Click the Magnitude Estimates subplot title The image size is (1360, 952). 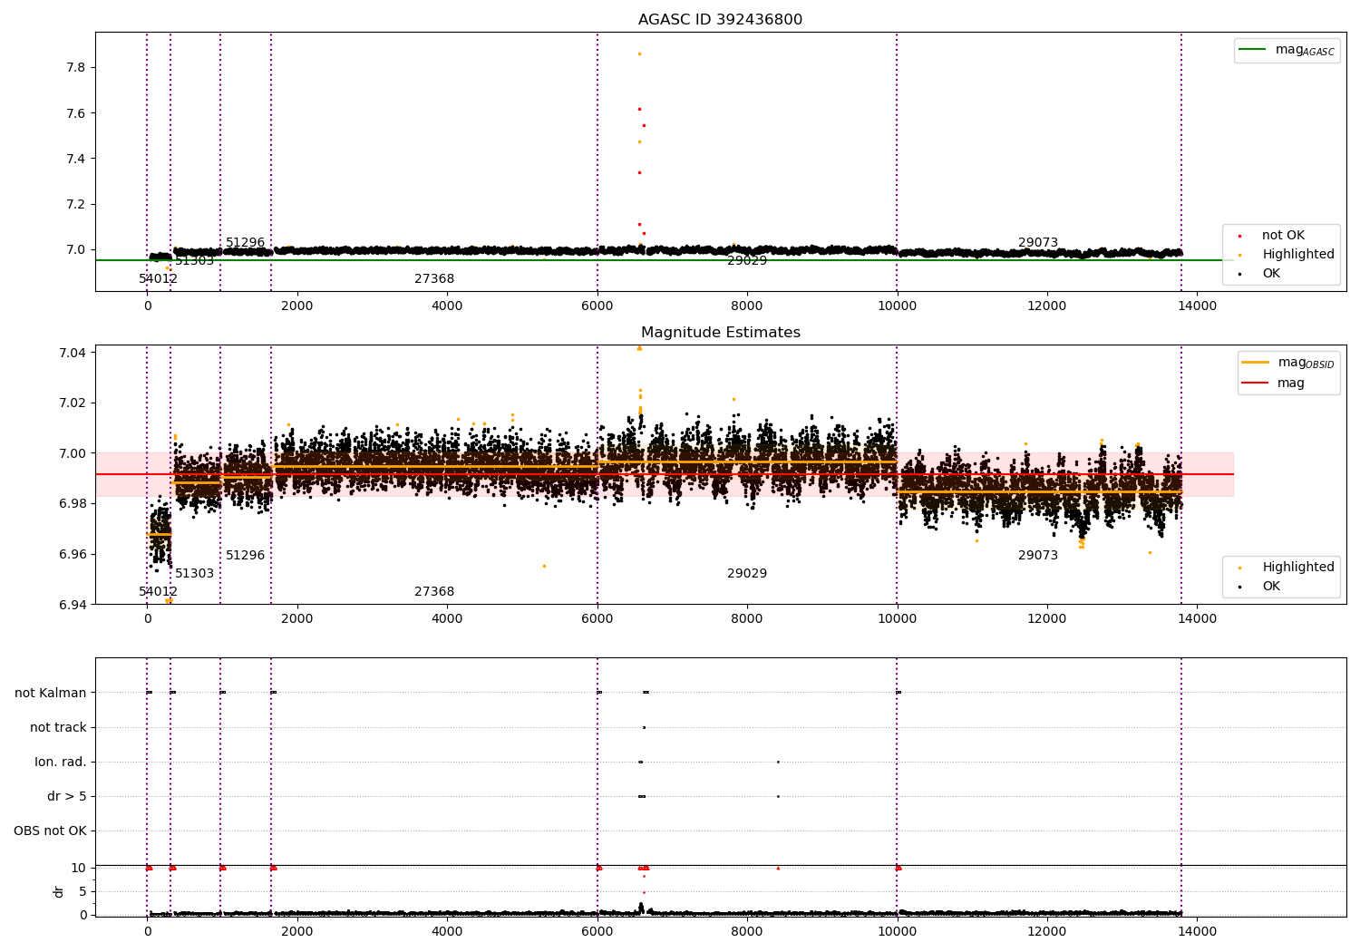(x=720, y=333)
